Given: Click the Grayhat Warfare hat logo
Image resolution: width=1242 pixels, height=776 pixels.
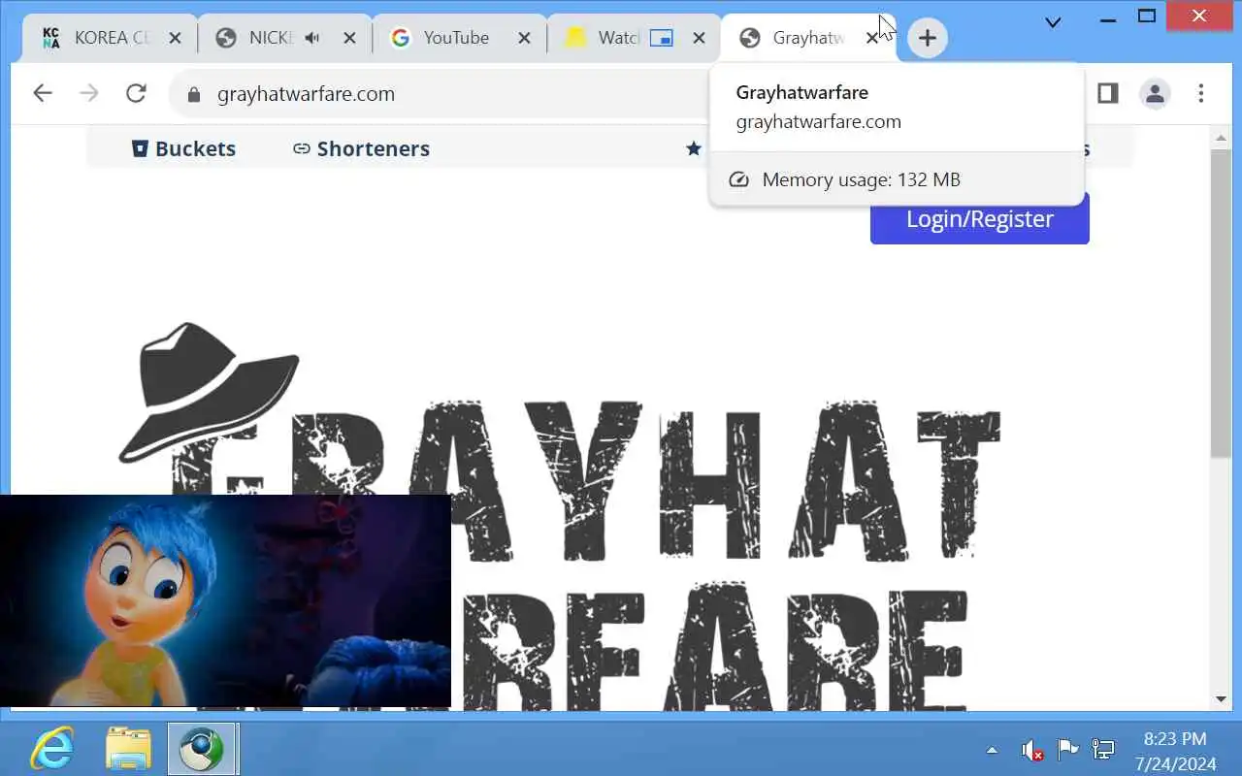Looking at the screenshot, I should (209, 391).
